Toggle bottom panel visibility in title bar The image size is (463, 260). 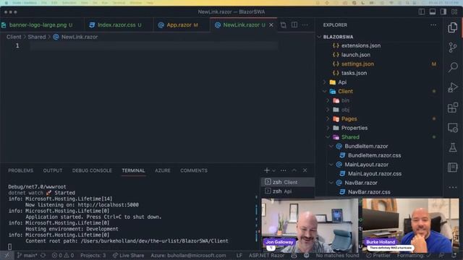(433, 12)
